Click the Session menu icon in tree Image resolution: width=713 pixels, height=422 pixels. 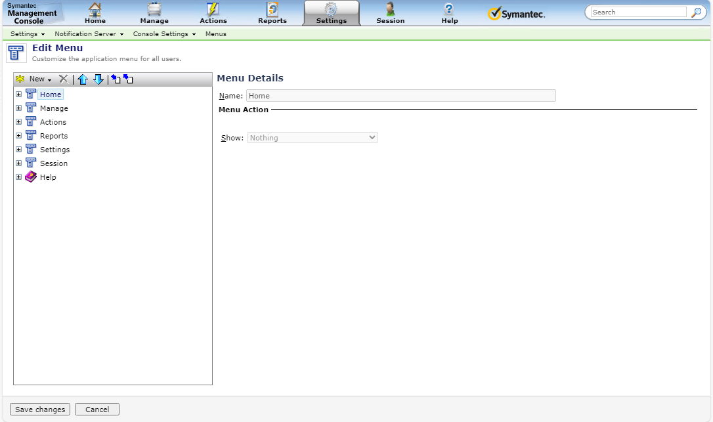[x=30, y=162]
